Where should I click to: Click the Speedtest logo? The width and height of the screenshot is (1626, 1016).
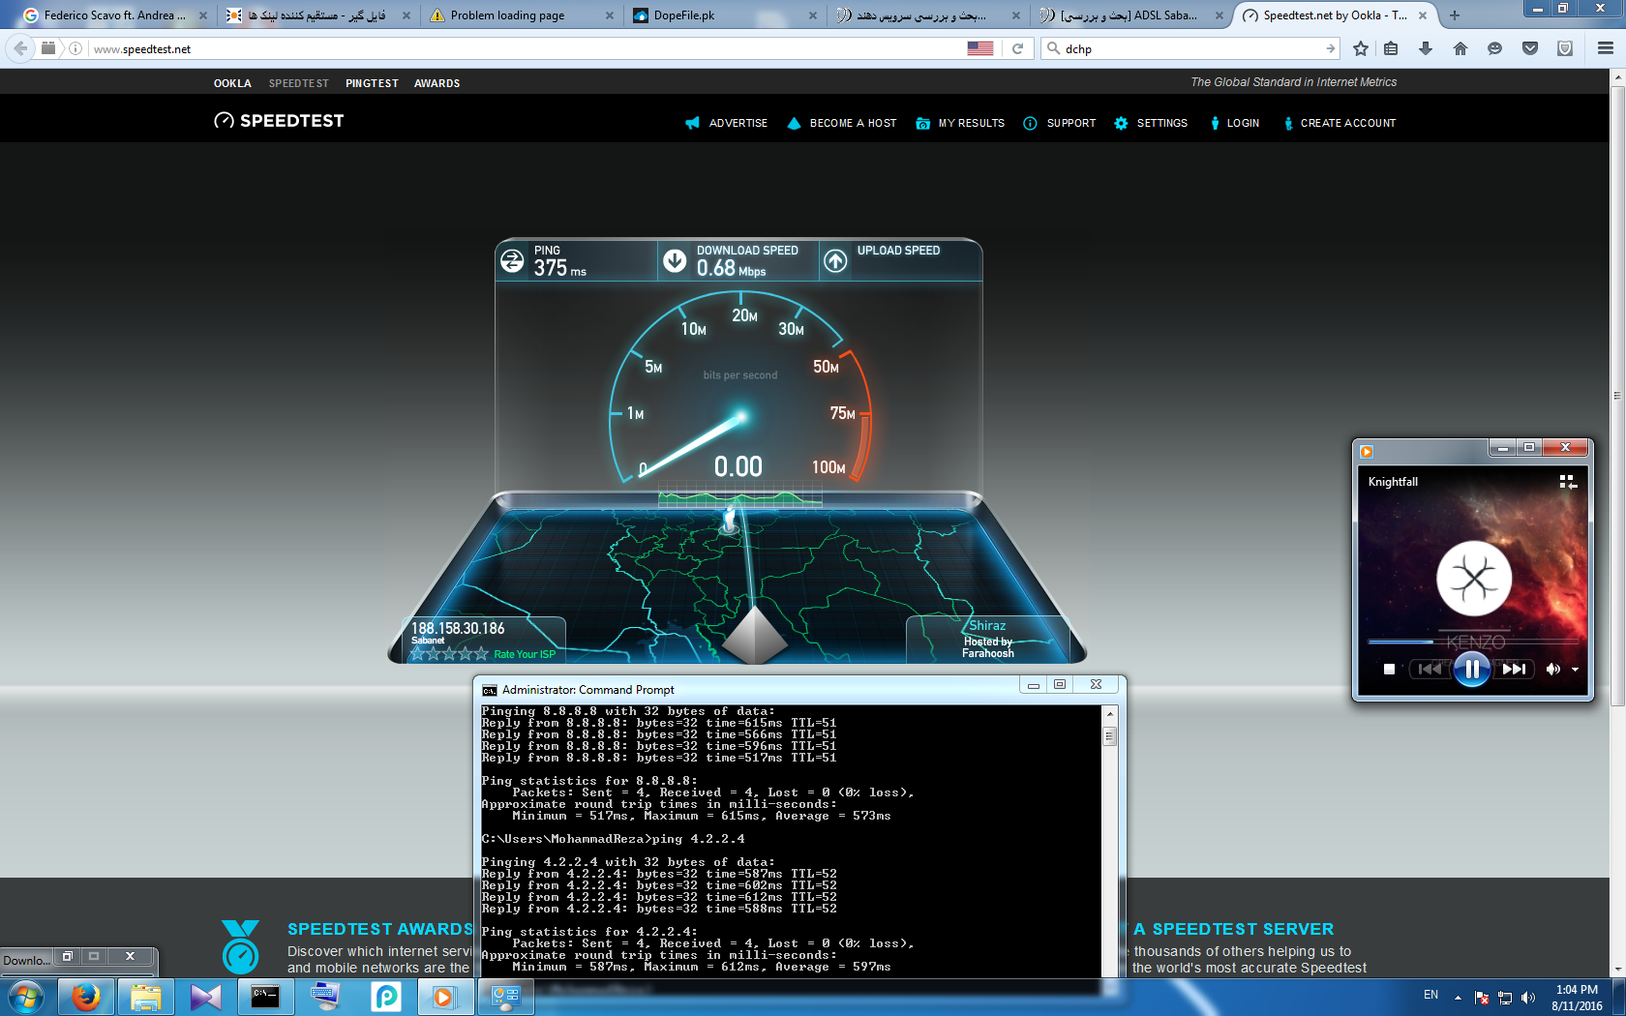click(x=279, y=121)
